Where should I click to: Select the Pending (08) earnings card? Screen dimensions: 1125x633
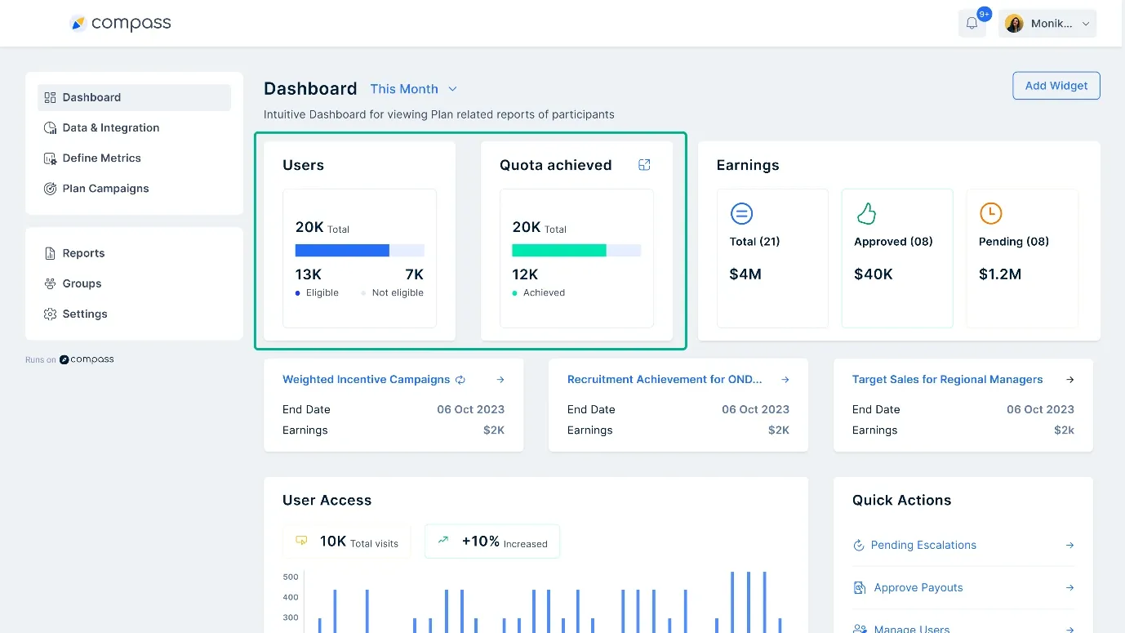1021,258
